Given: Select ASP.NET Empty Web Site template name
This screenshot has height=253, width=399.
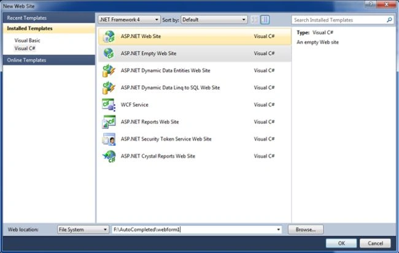Looking at the screenshot, I should (x=149, y=53).
